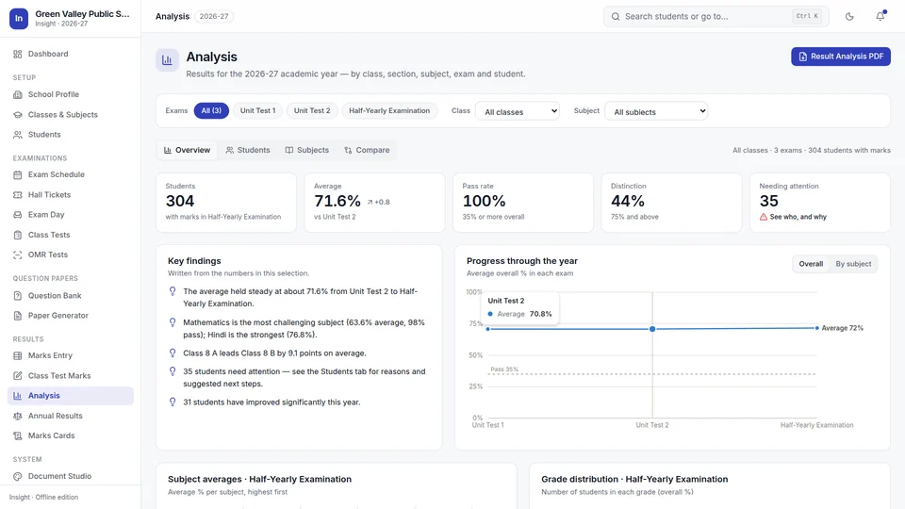Click the OMR Tests scan icon
Viewport: 905px width, 509px height.
pyautogui.click(x=17, y=254)
